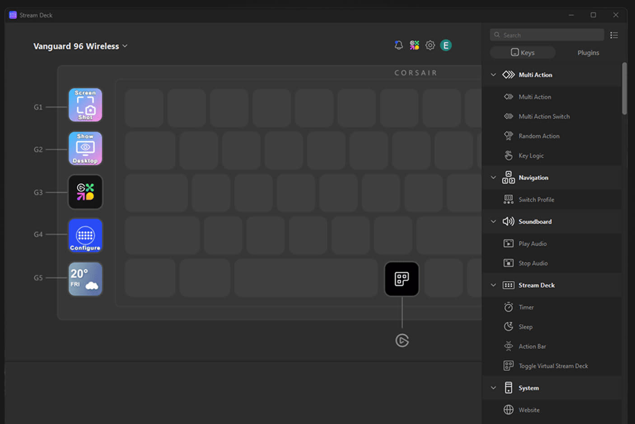This screenshot has width=635, height=424.
Task: Click the spacebar key on the keyboard
Action: [x=306, y=278]
